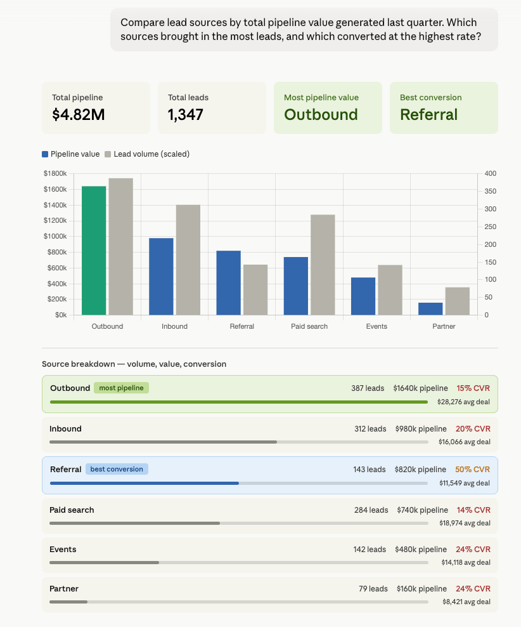Click the '24% CVR' value in Partner row
This screenshot has height=627, width=521.
coord(473,589)
